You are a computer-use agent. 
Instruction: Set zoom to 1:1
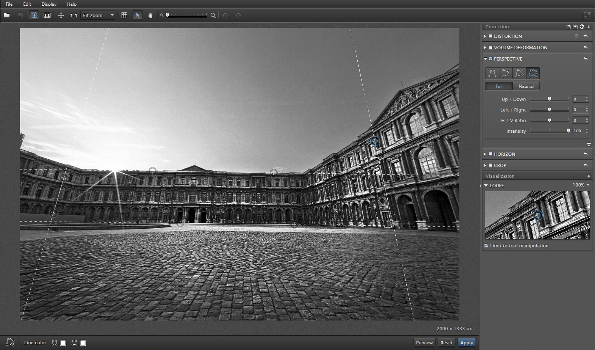pyautogui.click(x=73, y=15)
